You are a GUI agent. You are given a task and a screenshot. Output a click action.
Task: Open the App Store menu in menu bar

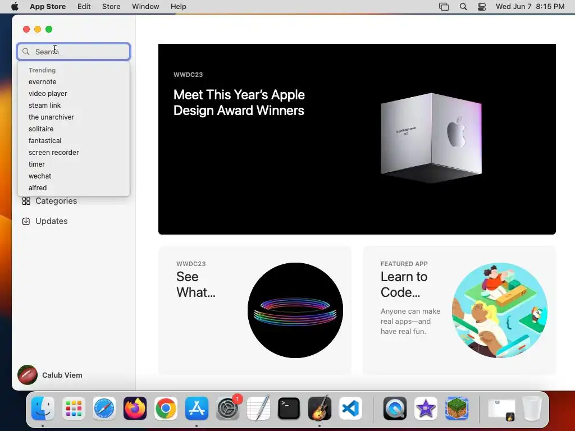pos(48,7)
